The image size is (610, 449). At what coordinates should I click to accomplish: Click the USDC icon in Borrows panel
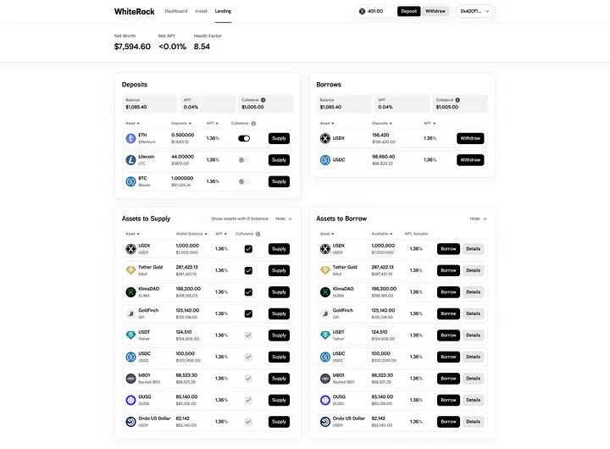pos(325,160)
